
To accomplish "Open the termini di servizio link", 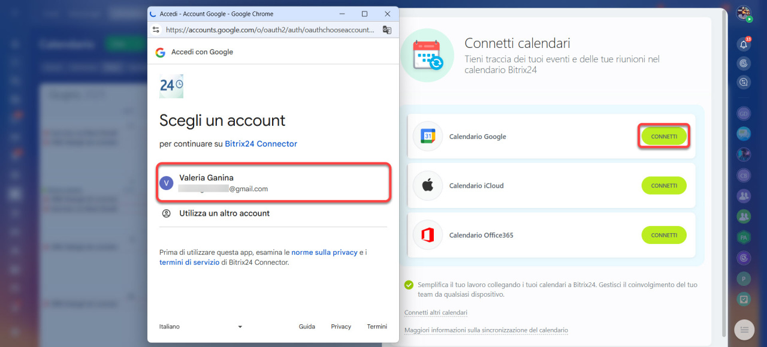I will click(189, 262).
